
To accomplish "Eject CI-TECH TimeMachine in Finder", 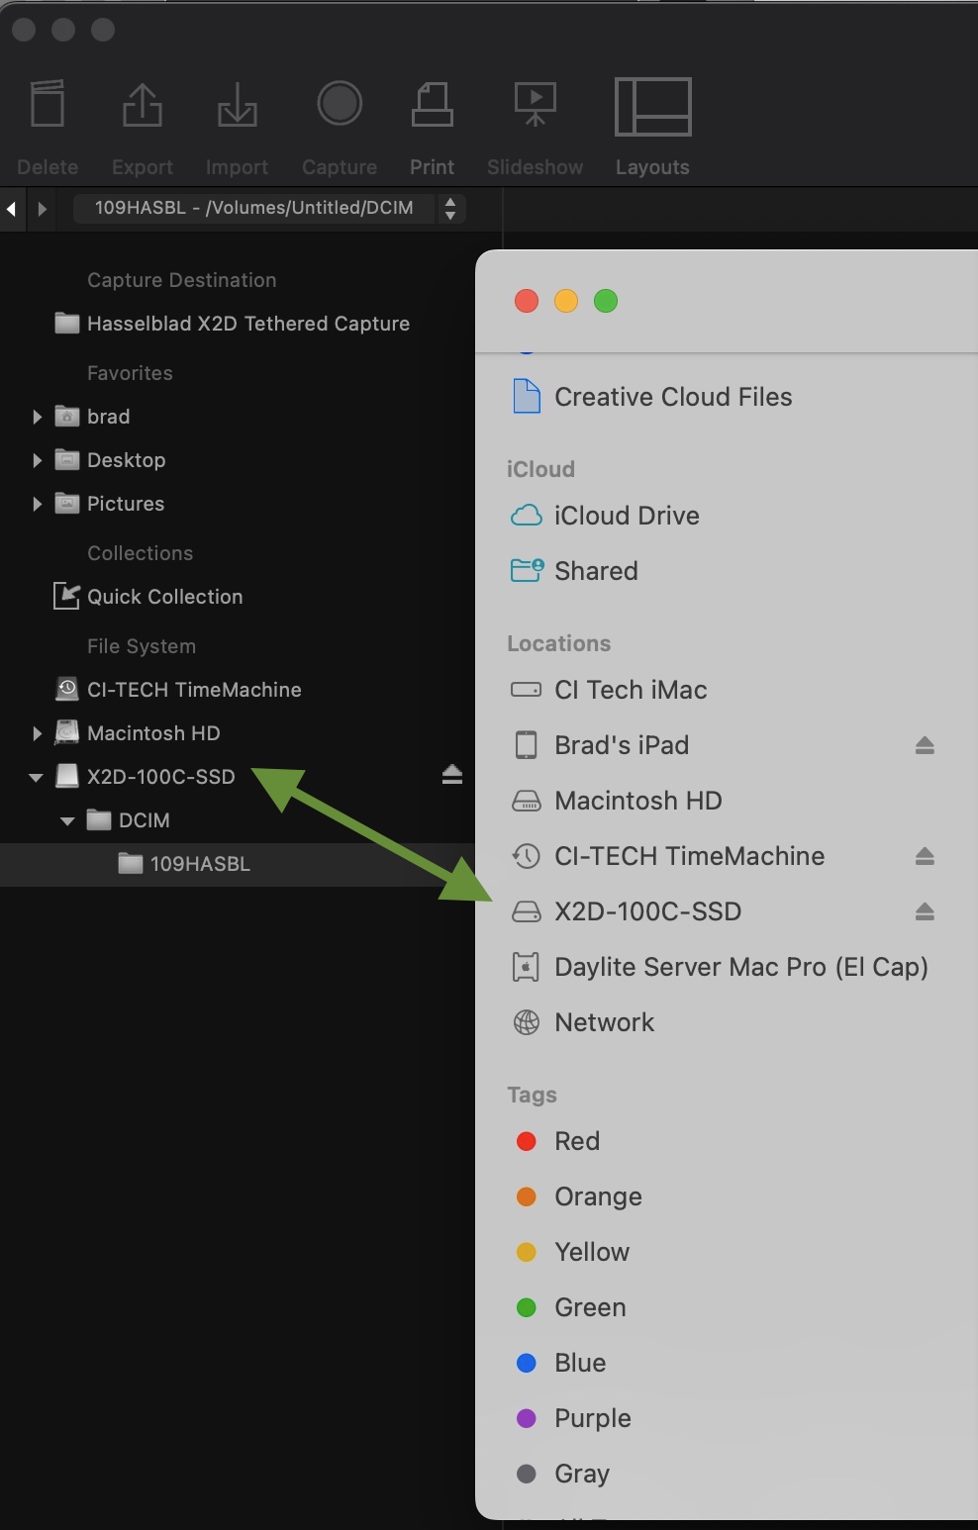I will tap(925, 856).
